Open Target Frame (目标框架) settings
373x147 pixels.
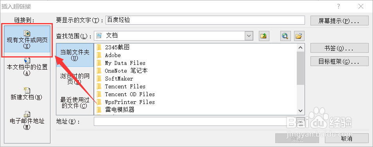pyautogui.click(x=339, y=62)
